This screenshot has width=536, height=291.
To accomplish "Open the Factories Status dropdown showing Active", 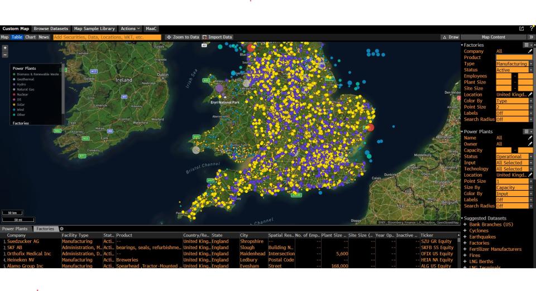I will pos(514,70).
